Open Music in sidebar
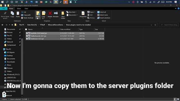 (9, 65)
